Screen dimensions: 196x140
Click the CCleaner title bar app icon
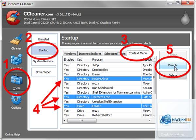coord(4,4)
